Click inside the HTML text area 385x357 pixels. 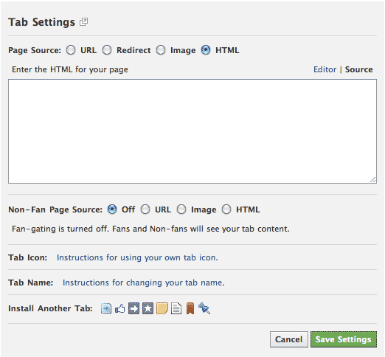(192, 131)
